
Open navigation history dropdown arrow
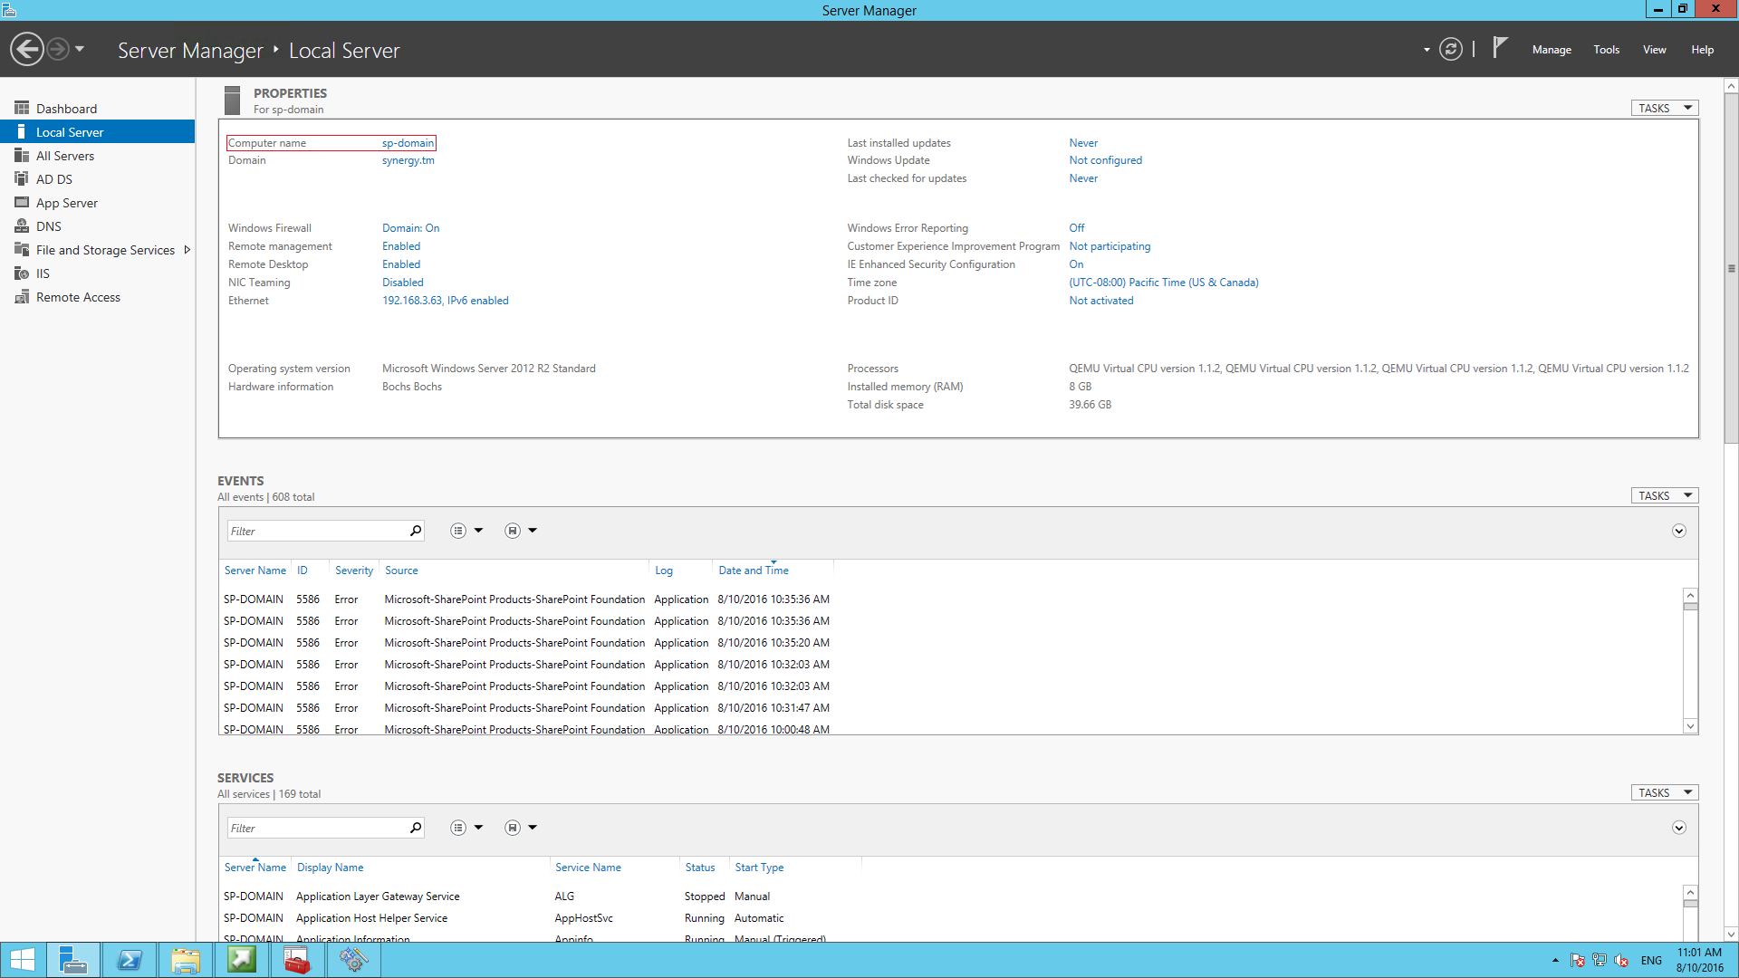click(x=80, y=49)
